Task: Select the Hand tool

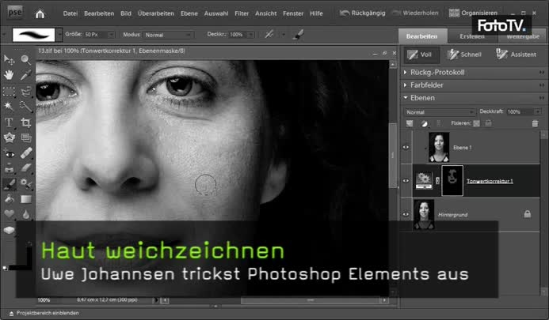Action: coord(9,75)
